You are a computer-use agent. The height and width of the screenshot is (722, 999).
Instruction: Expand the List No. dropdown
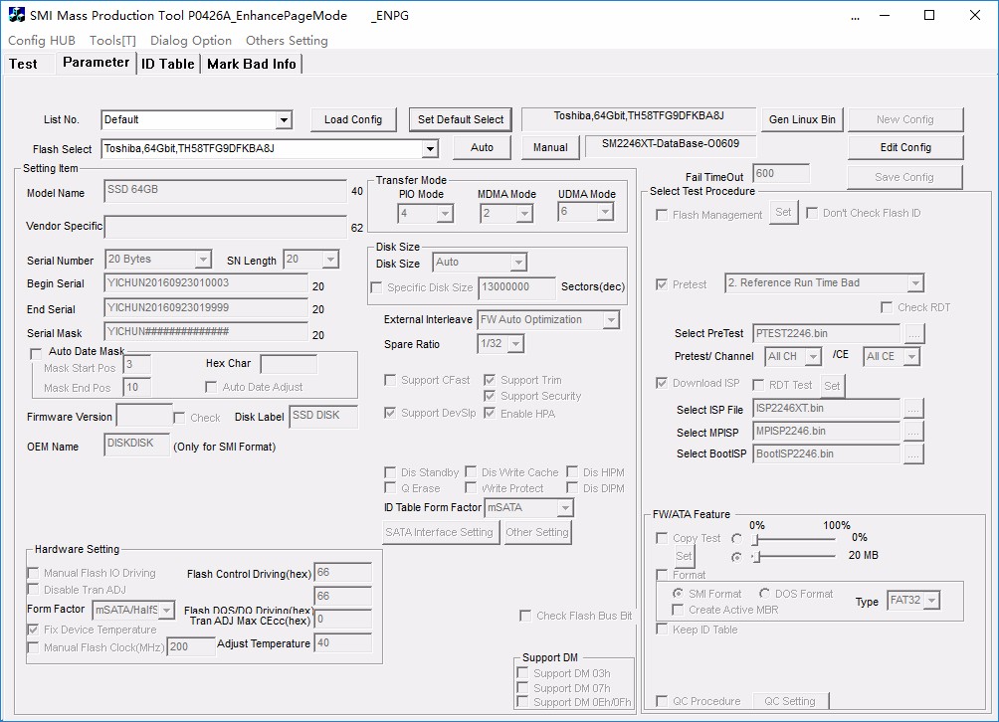[x=284, y=120]
